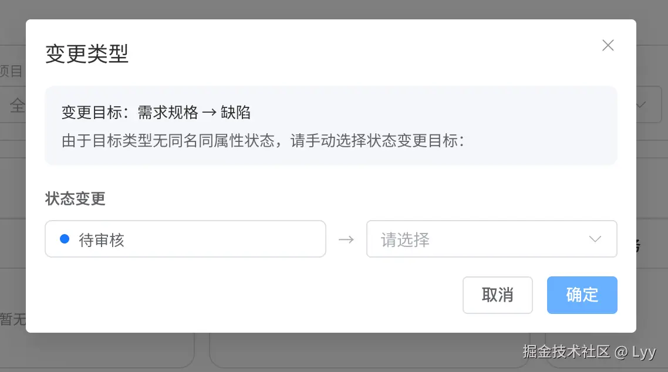Select the 待审核 current status field
Image resolution: width=668 pixels, height=372 pixels.
click(185, 239)
